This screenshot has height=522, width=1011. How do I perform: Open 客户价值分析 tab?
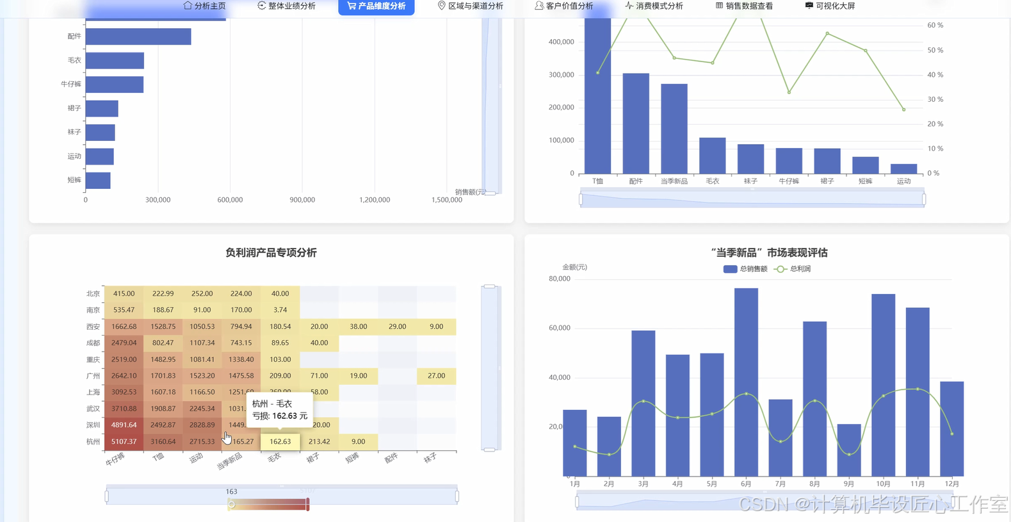563,6
